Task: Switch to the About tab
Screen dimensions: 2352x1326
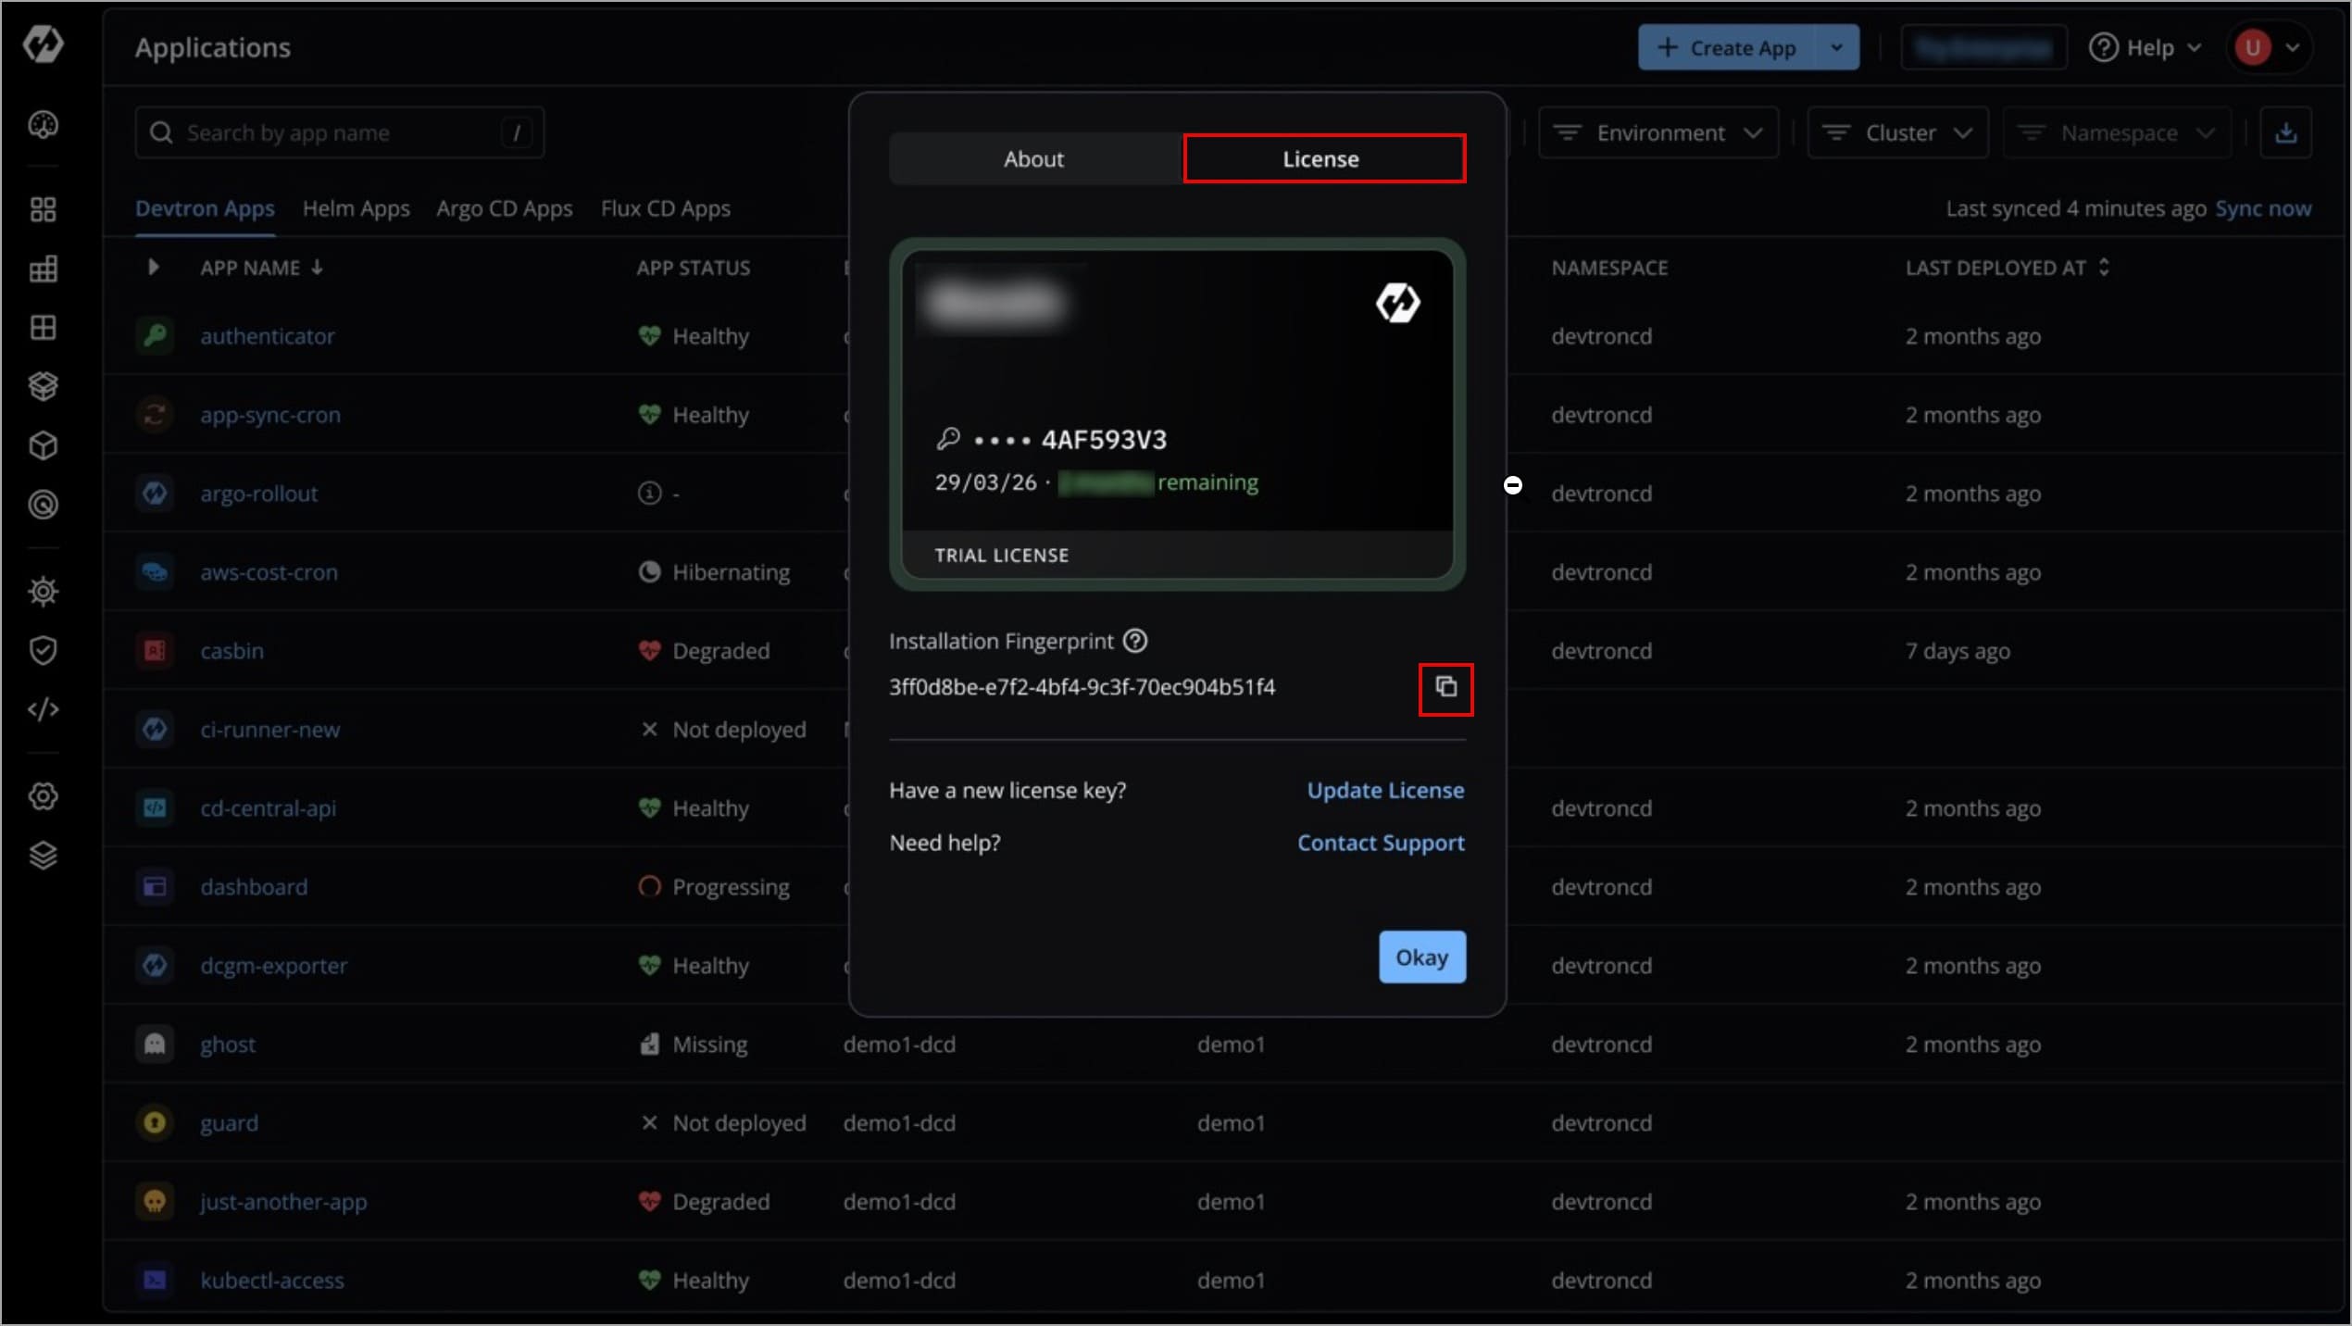Action: click(x=1033, y=159)
